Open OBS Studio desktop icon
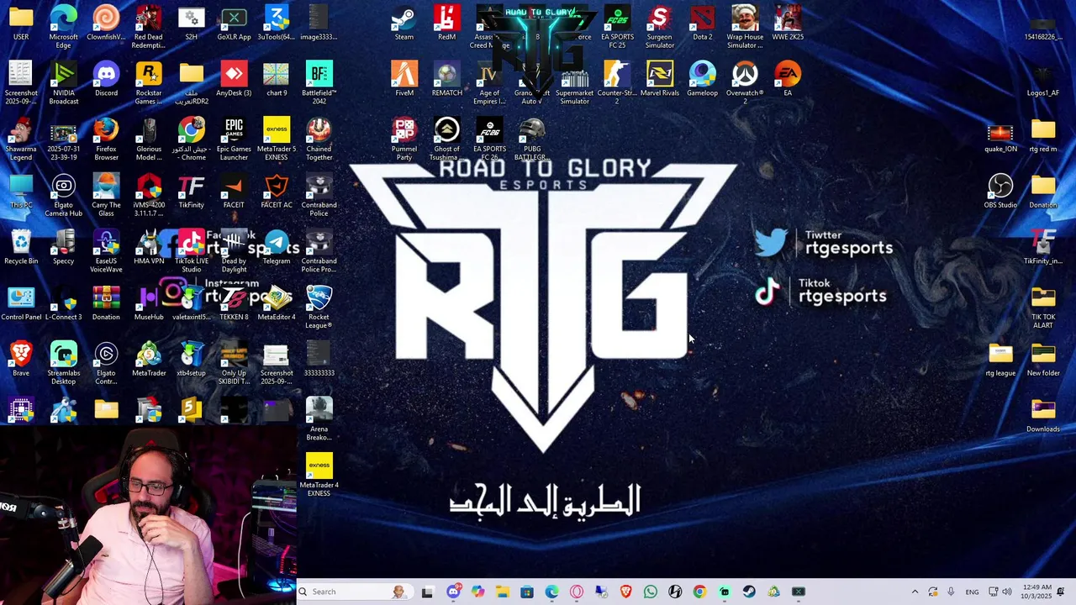The height and width of the screenshot is (605, 1076). click(1000, 191)
